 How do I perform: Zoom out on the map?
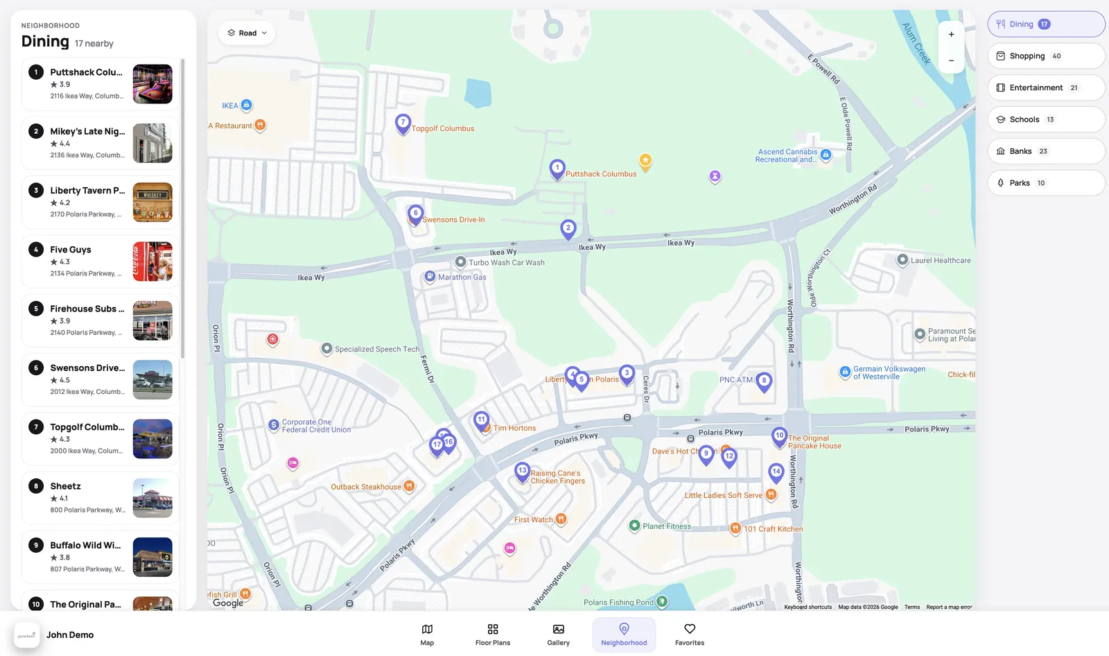click(951, 60)
